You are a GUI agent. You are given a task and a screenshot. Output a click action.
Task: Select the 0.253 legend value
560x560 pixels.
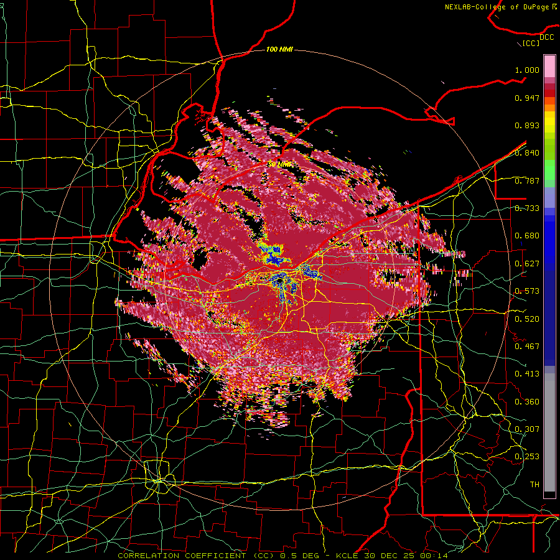527,457
